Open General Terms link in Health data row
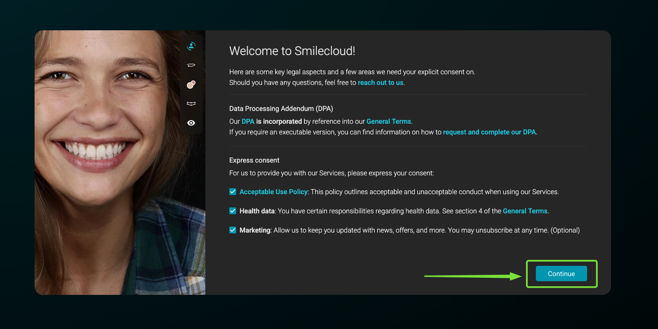The width and height of the screenshot is (658, 329). [x=525, y=211]
